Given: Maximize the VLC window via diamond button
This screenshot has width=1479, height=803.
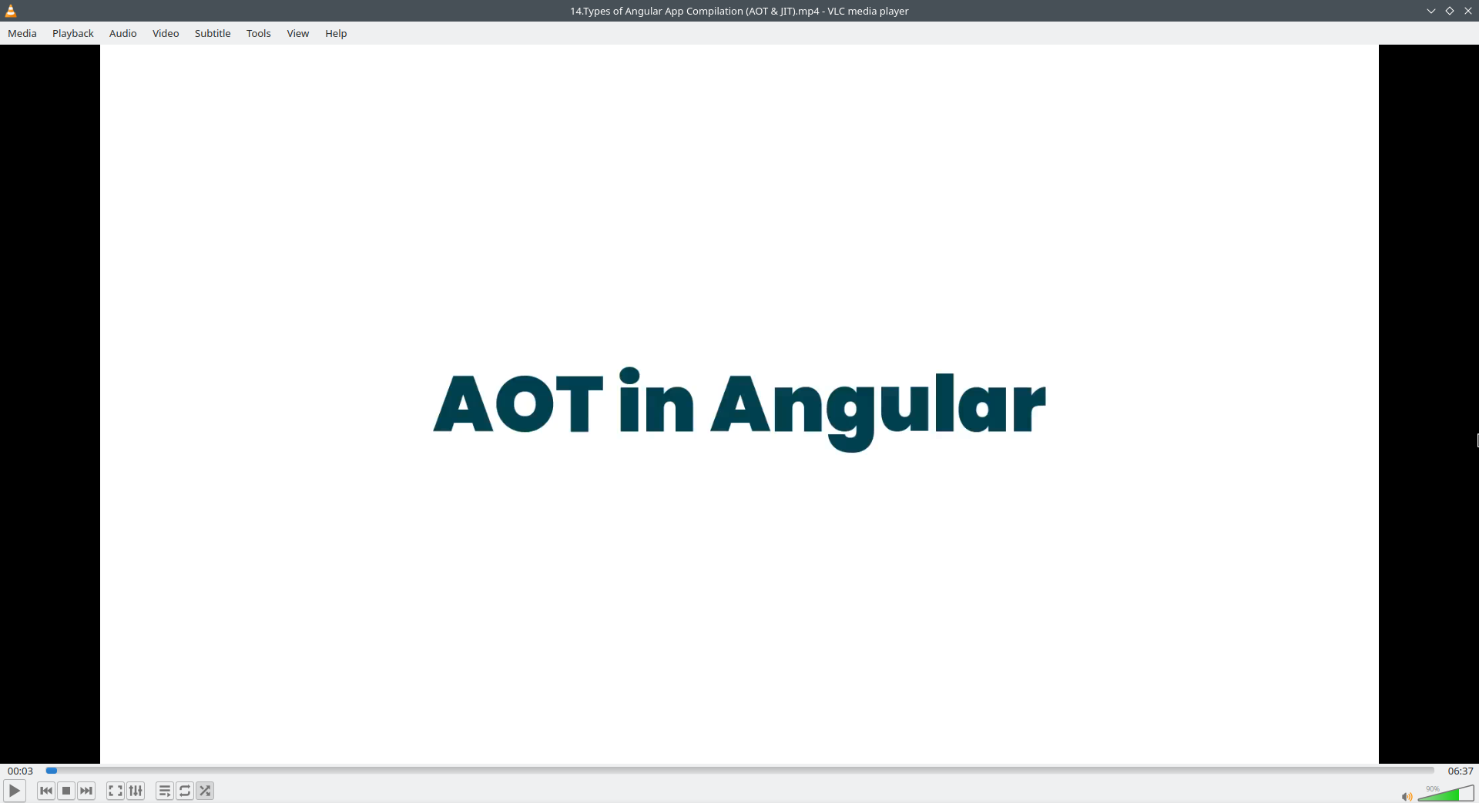Looking at the screenshot, I should [x=1450, y=11].
